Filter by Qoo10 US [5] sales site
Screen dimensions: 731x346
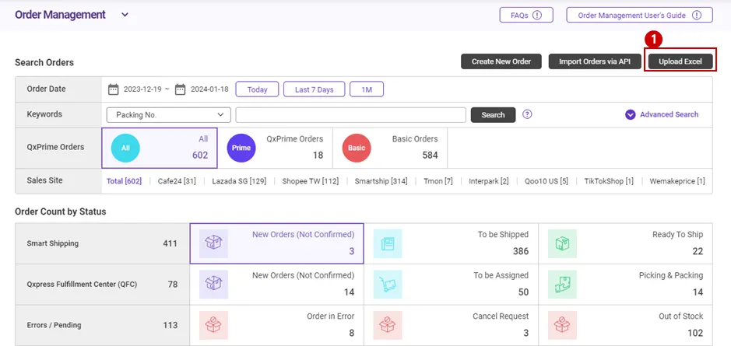[546, 181]
